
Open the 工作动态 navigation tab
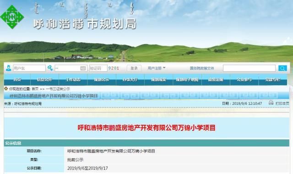(73, 79)
